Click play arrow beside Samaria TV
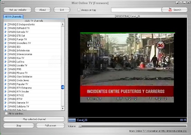191x135 pixels. 6,103
